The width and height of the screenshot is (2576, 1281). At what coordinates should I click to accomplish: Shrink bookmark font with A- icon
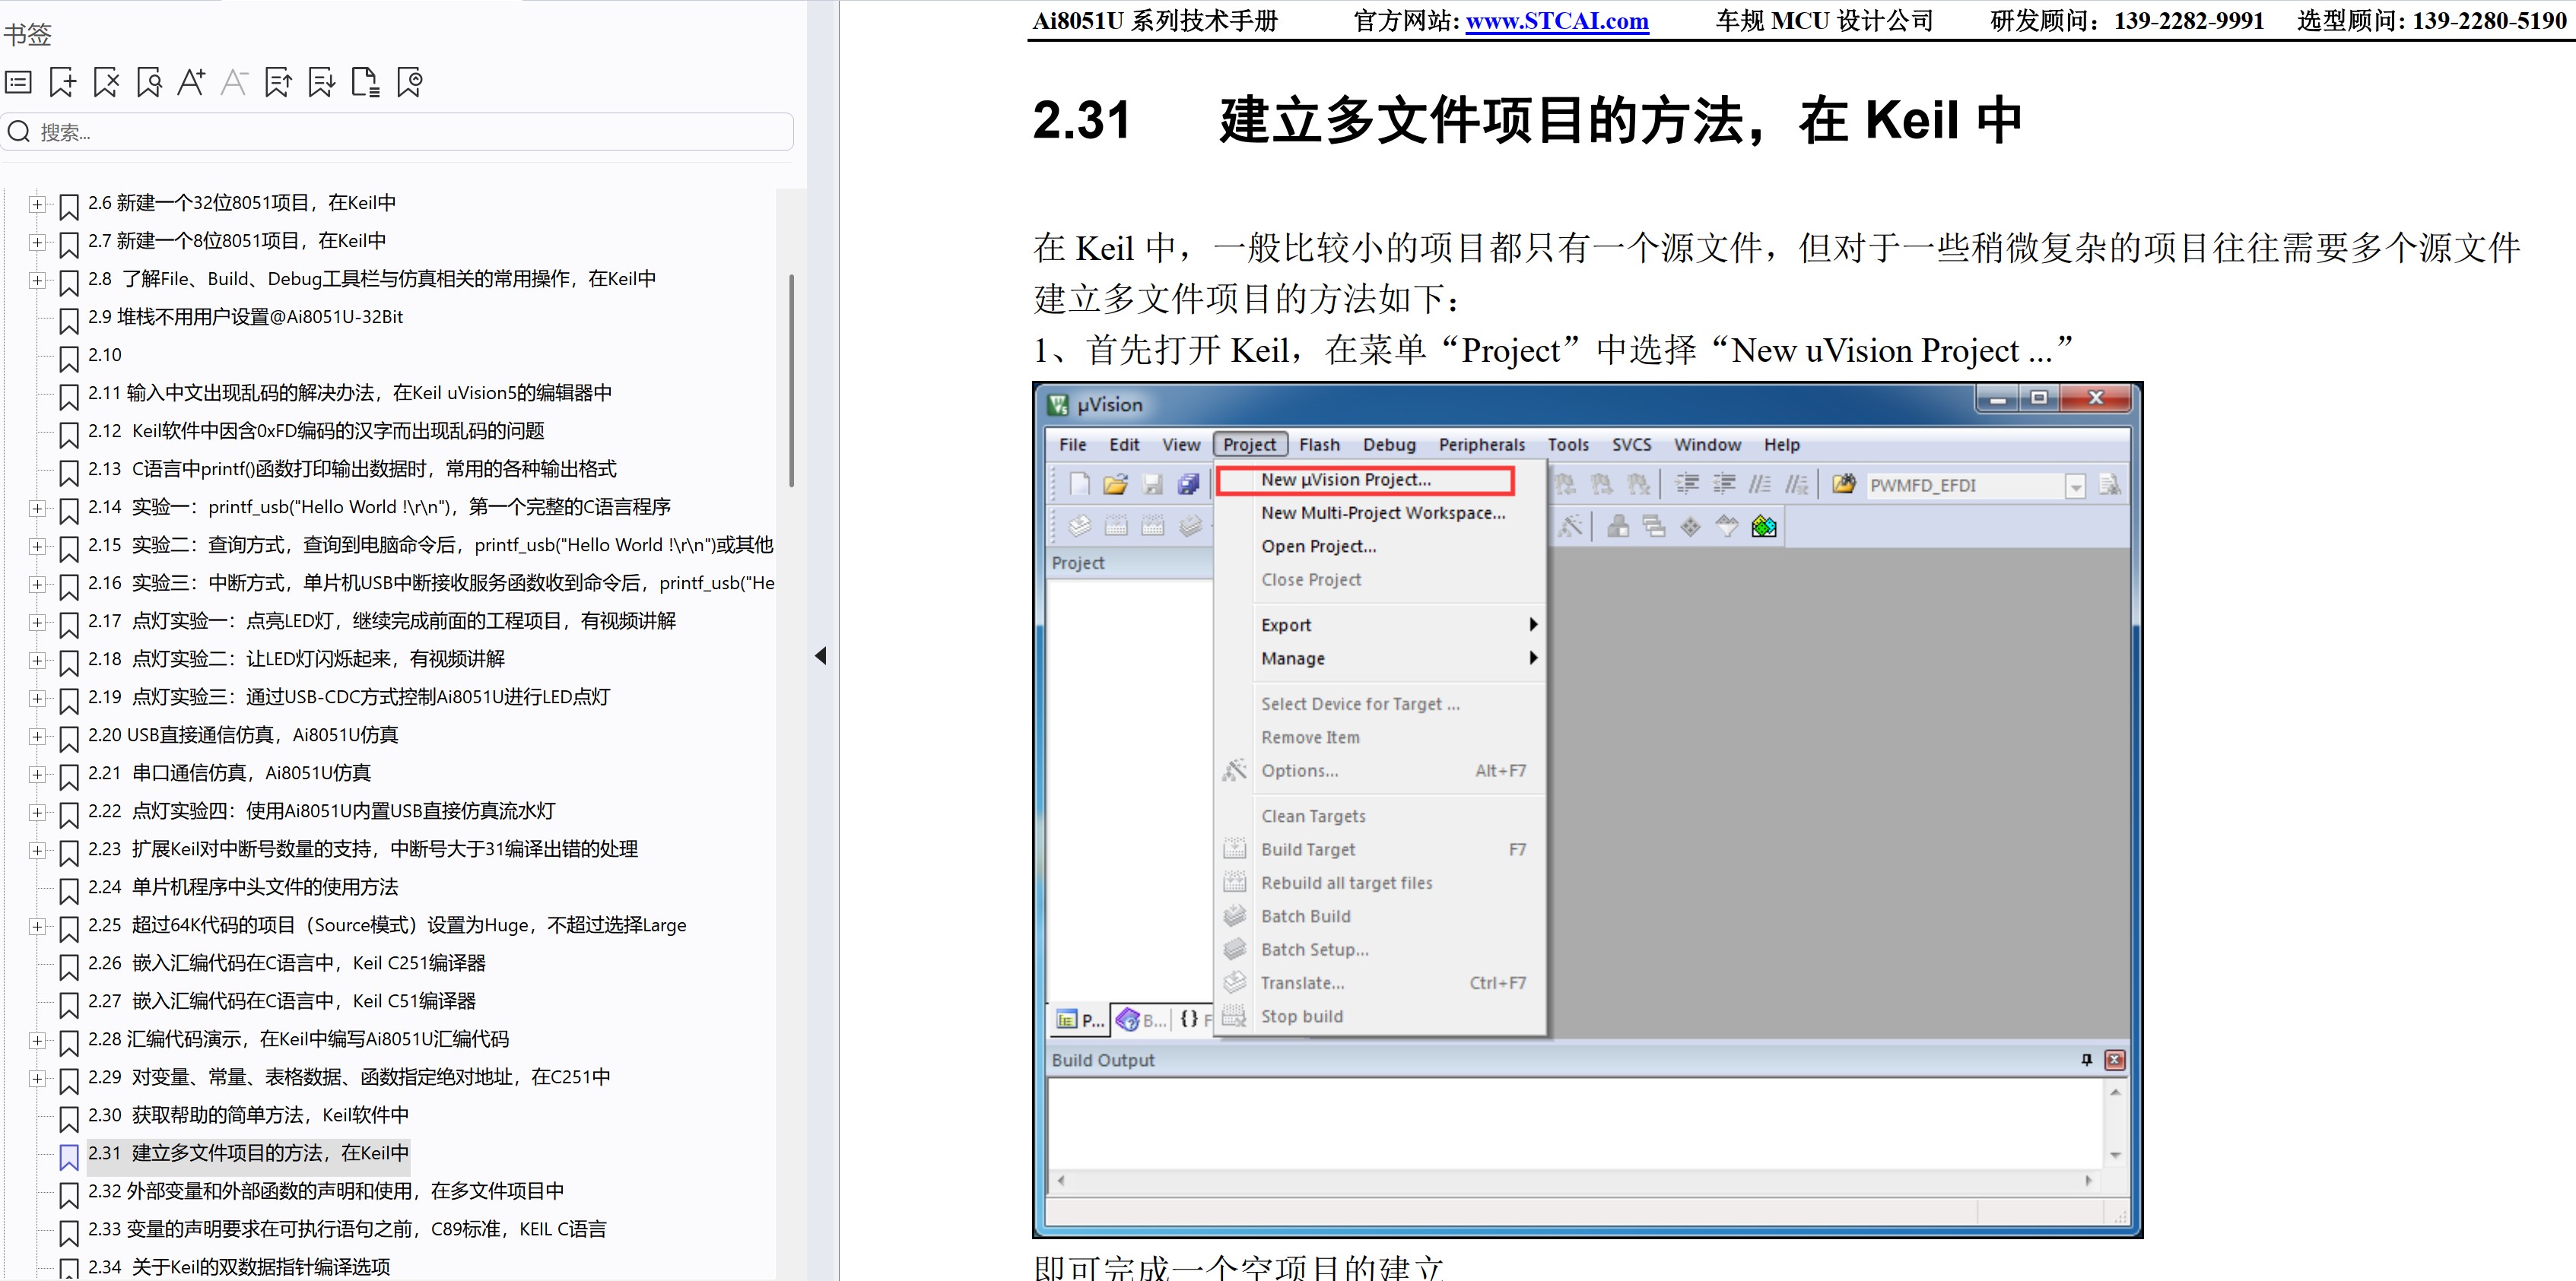pyautogui.click(x=234, y=82)
